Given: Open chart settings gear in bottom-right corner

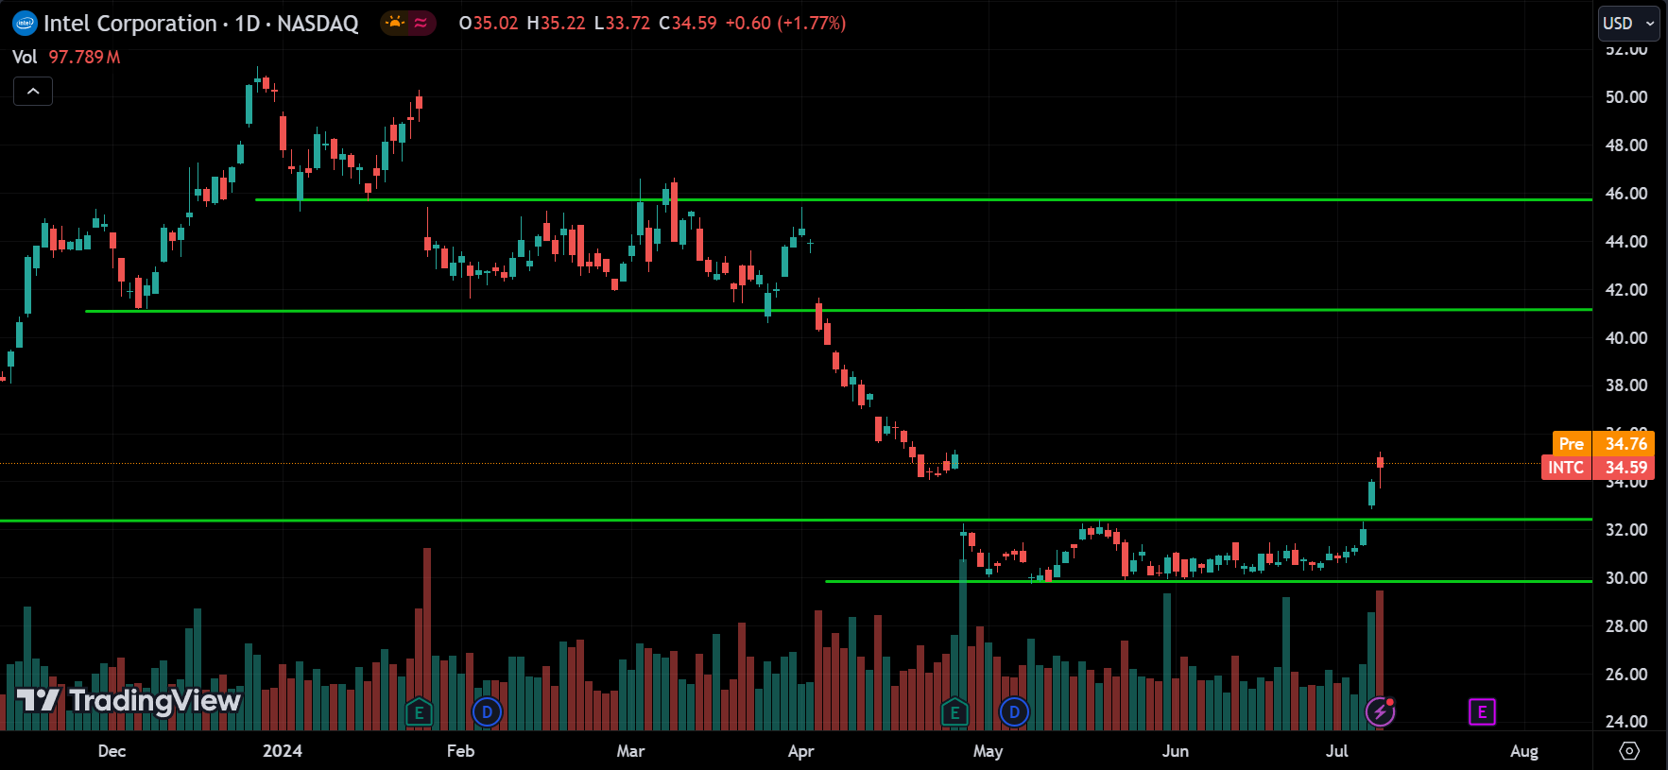Looking at the screenshot, I should (x=1629, y=751).
